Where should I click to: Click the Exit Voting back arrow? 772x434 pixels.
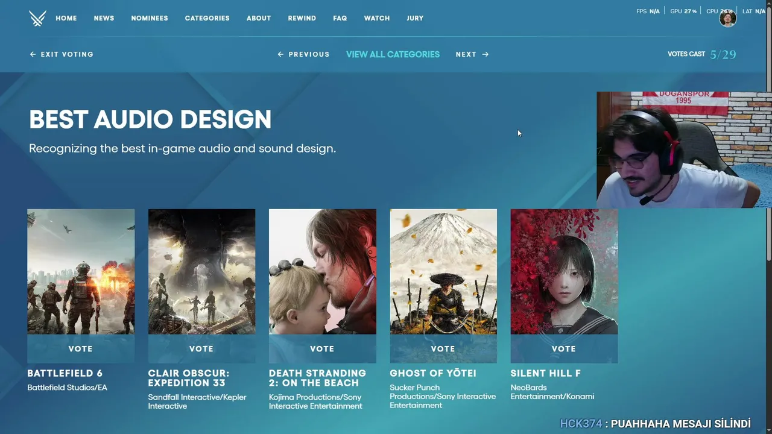tap(33, 54)
